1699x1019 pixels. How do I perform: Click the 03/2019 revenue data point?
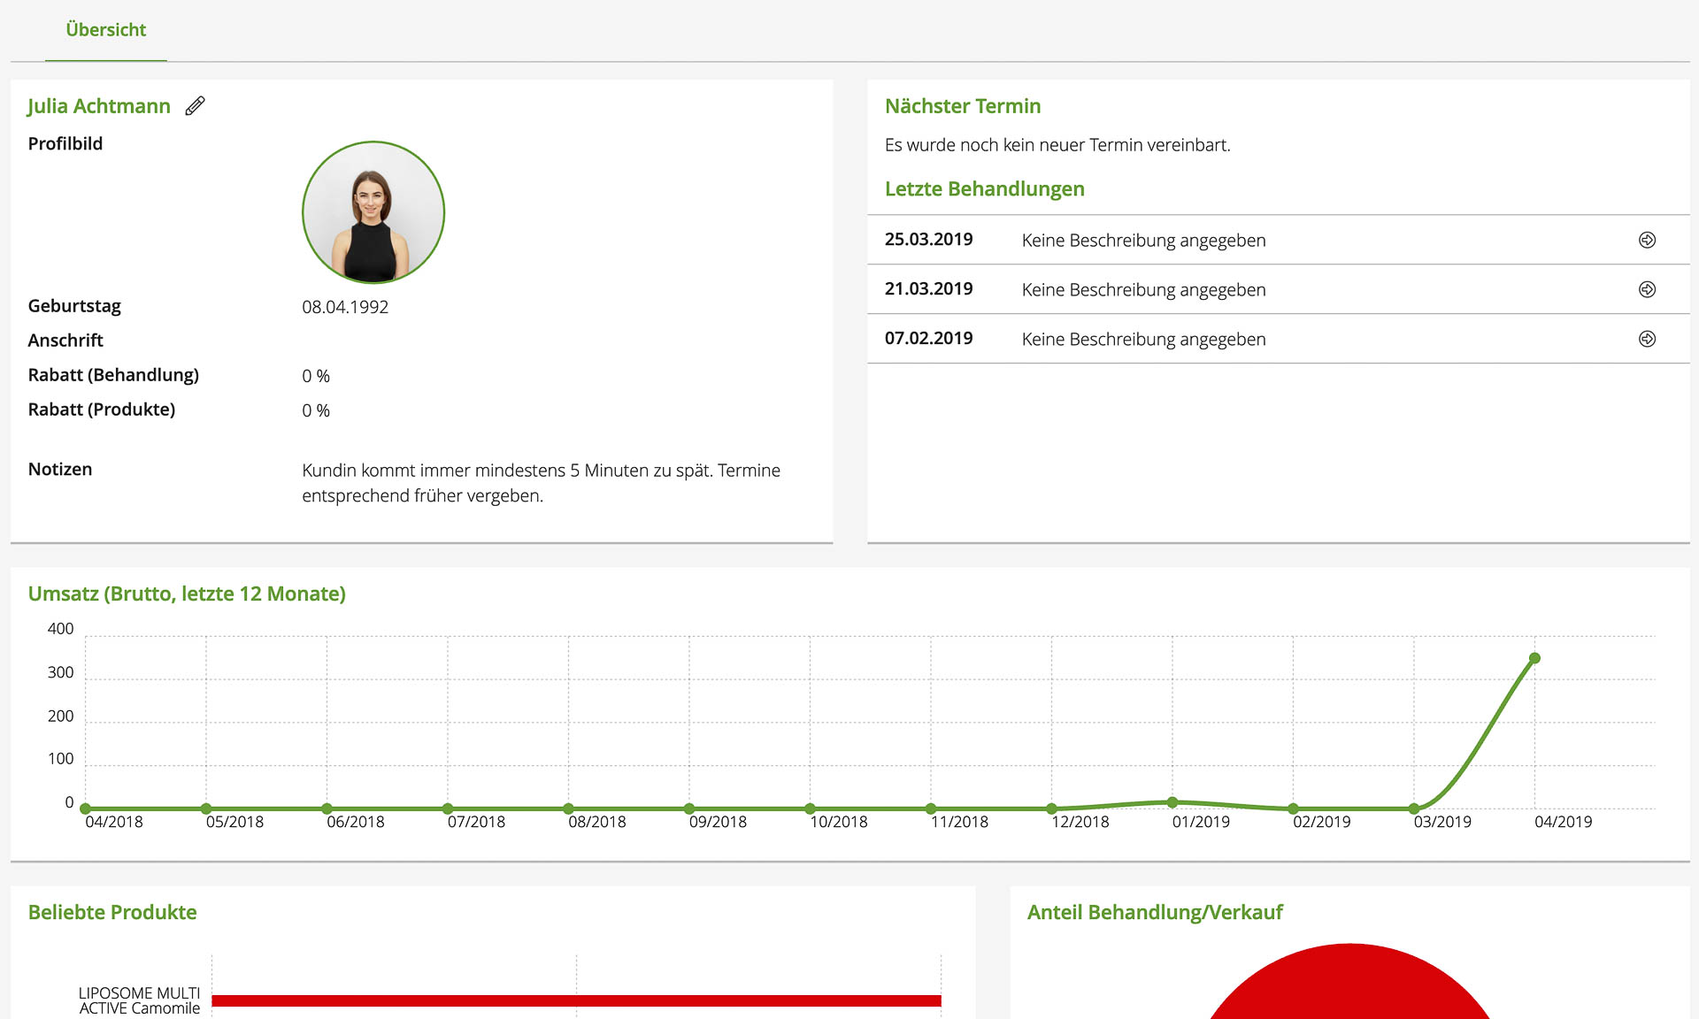coord(1414,808)
